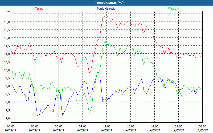
Task: Select the red 'Temp.' legend label
Action: tap(39, 9)
